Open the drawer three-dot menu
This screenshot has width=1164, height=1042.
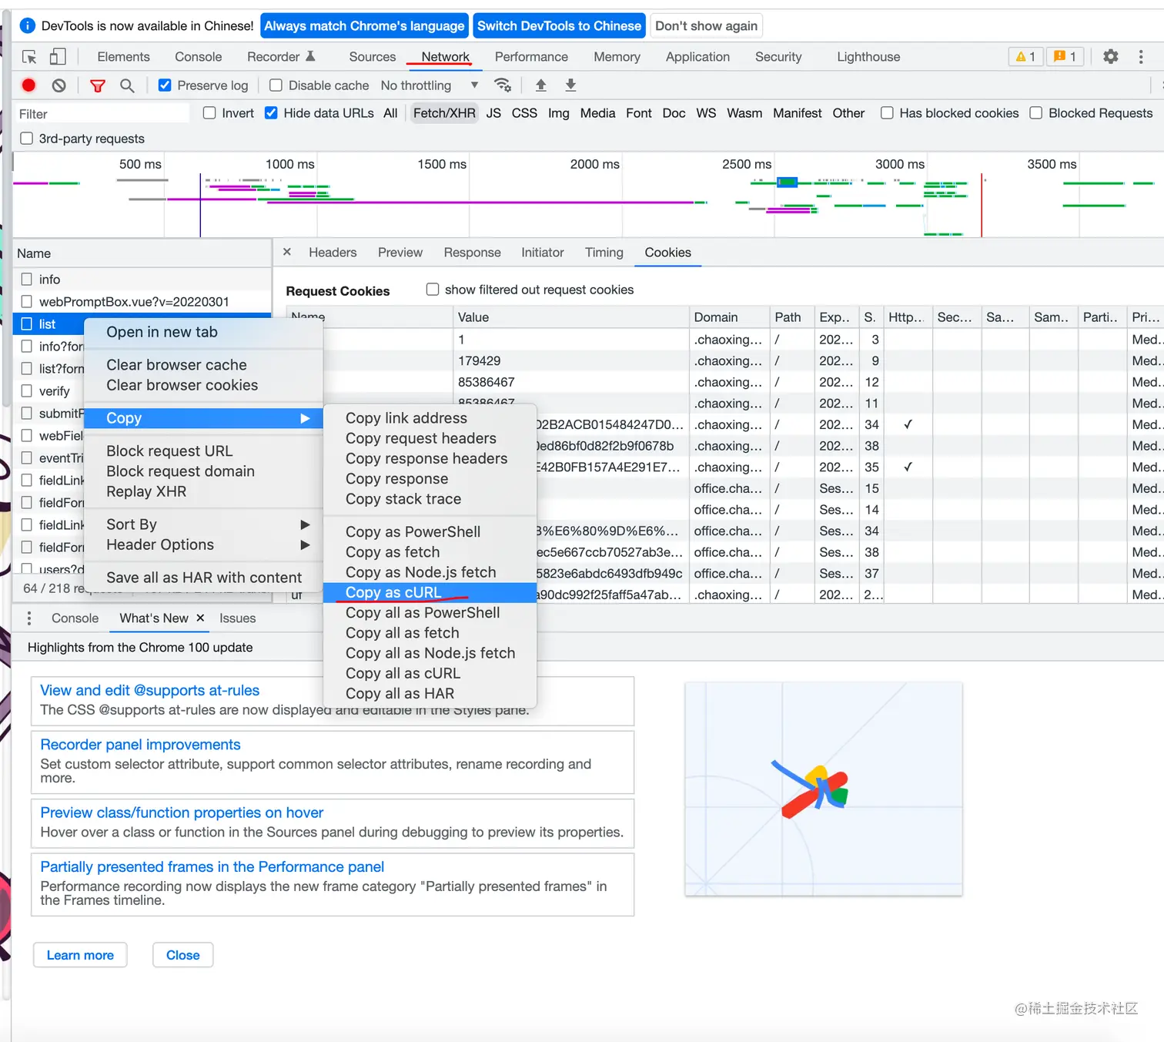(x=29, y=618)
